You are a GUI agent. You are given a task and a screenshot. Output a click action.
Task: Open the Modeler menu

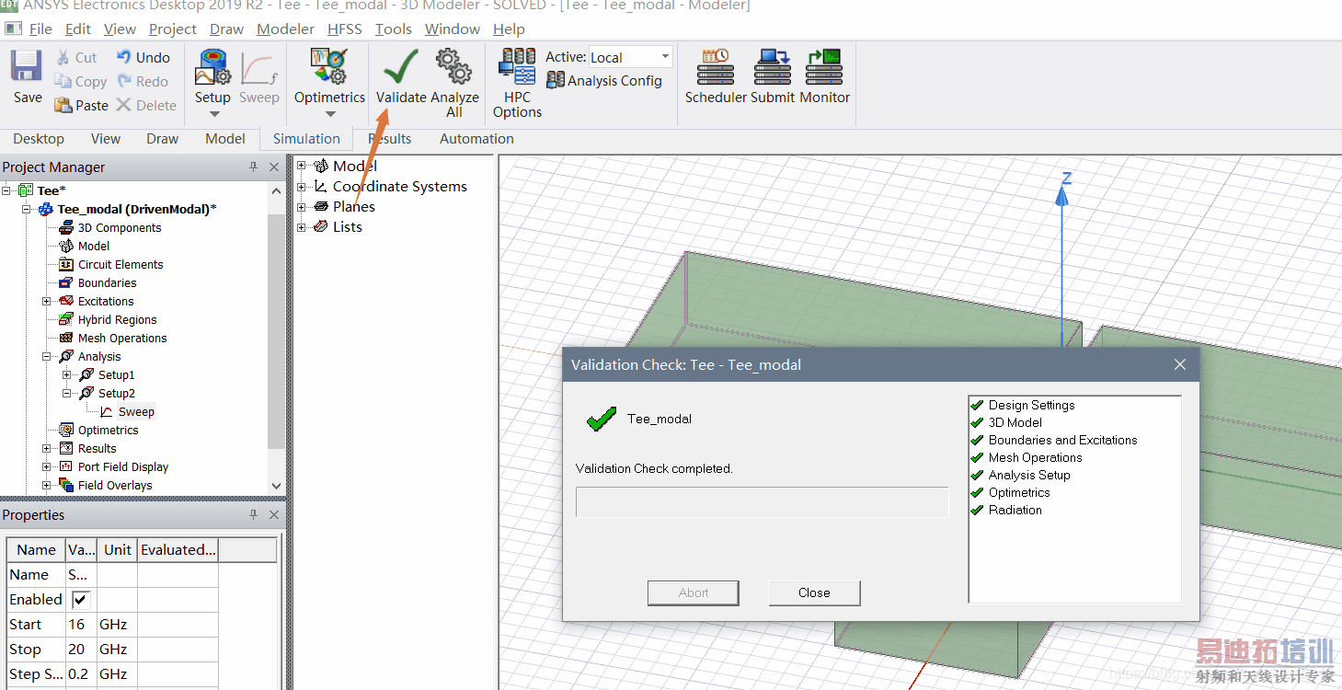285,29
